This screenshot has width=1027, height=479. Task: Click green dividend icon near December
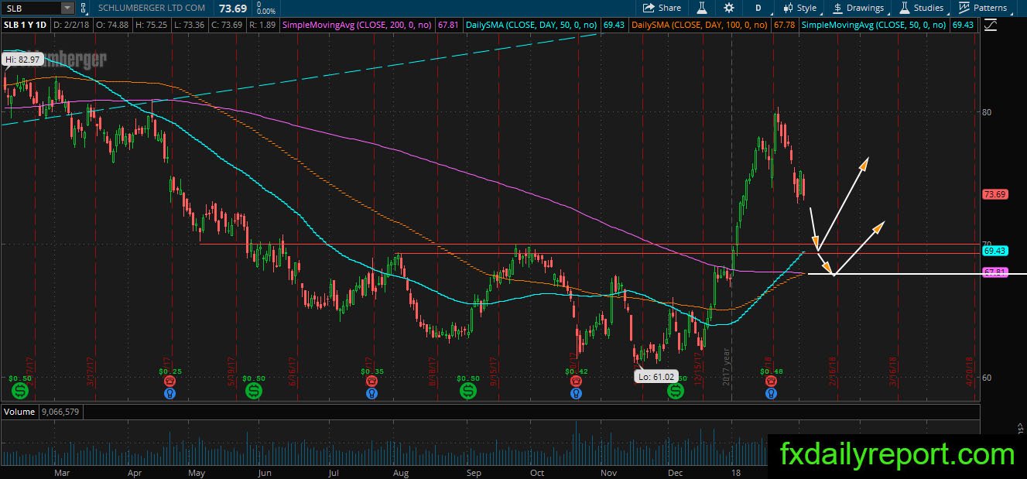tap(676, 392)
